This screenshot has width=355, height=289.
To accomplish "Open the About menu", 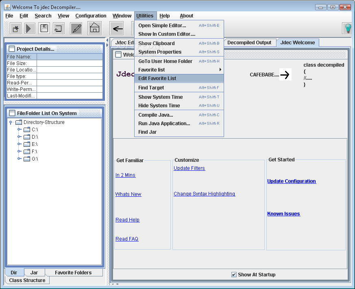I will 187,16.
